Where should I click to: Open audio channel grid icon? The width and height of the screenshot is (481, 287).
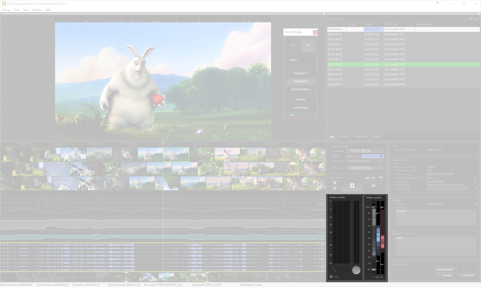[x=331, y=276]
